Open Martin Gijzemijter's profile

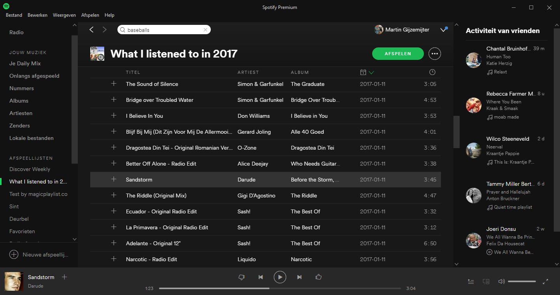pyautogui.click(x=402, y=30)
